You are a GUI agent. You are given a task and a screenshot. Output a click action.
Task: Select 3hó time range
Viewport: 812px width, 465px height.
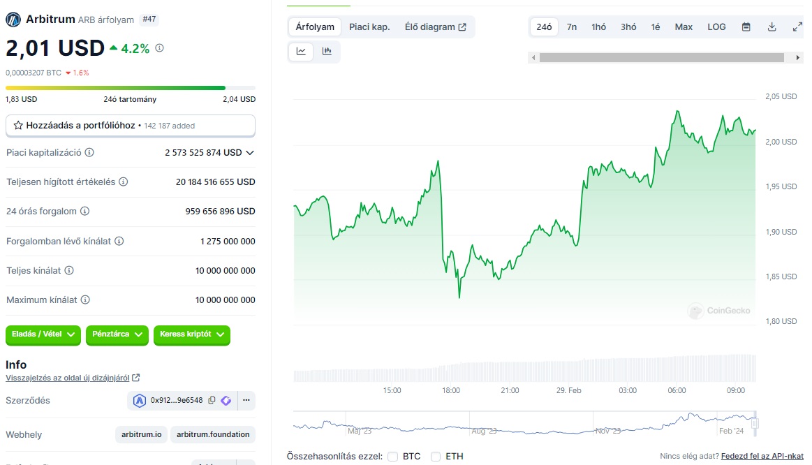point(628,27)
